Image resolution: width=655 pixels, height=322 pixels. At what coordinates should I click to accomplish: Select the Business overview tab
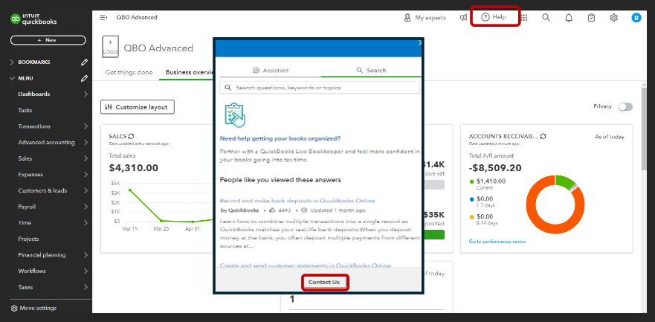pos(190,72)
